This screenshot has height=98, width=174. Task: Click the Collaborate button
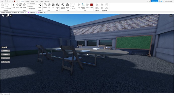click(155, 1)
